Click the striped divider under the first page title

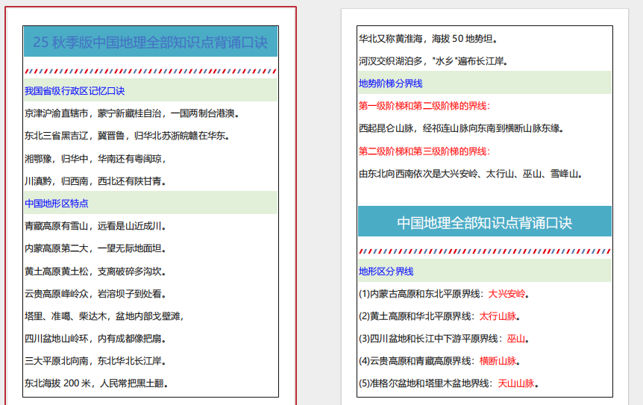[x=150, y=72]
